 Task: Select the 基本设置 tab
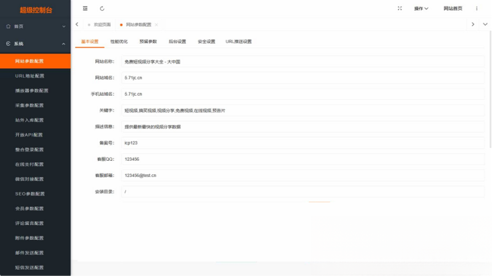[90, 42]
